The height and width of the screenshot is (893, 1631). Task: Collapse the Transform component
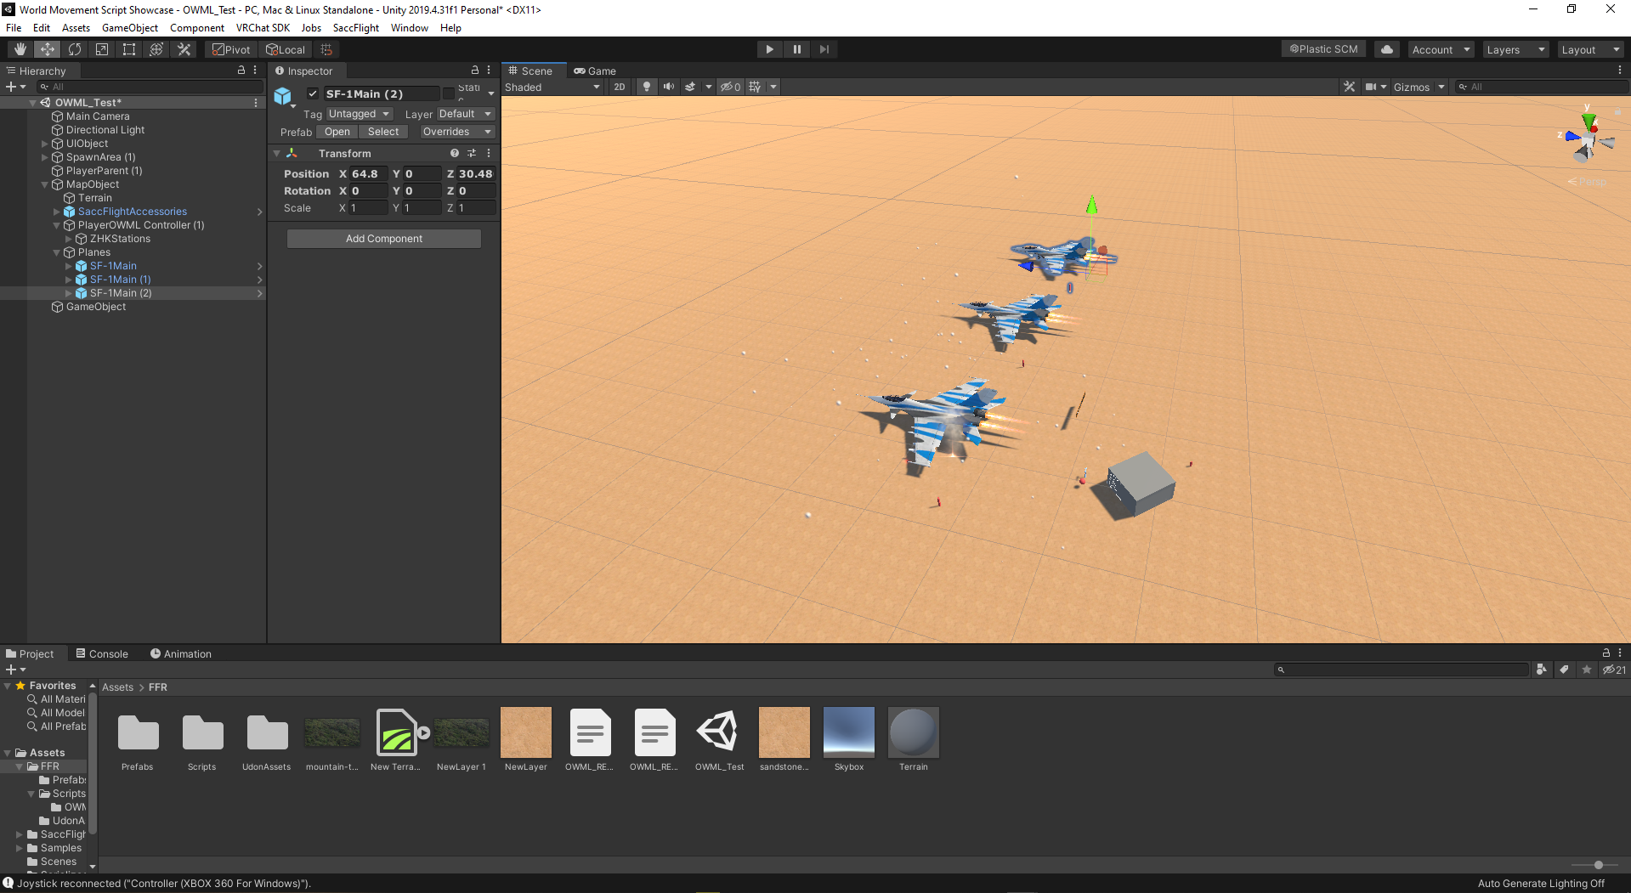(x=276, y=154)
